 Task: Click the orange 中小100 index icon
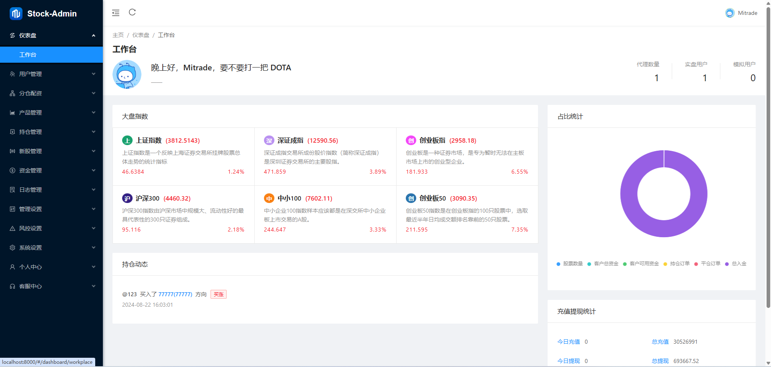coord(269,198)
